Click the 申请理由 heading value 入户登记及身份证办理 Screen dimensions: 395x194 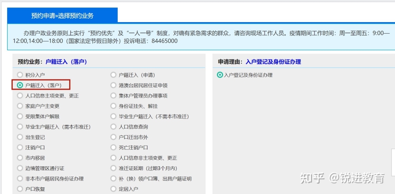click(273, 62)
